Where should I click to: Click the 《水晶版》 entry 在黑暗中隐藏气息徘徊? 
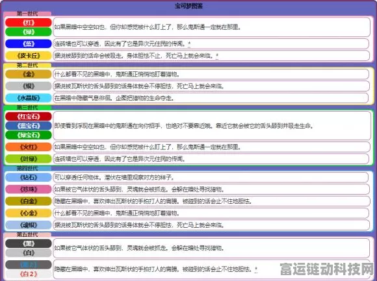[114, 98]
